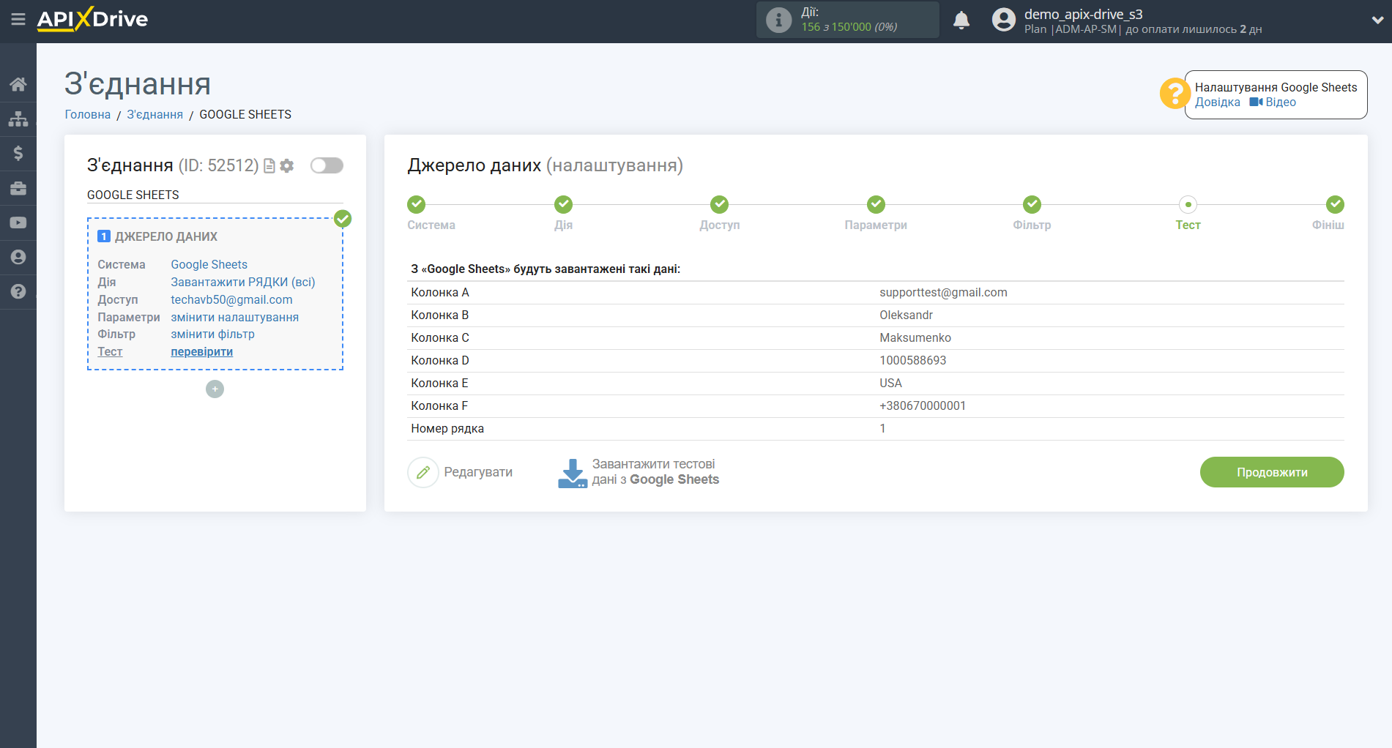Open the YouTube video icon in the sidebar
The image size is (1392, 748).
[18, 222]
